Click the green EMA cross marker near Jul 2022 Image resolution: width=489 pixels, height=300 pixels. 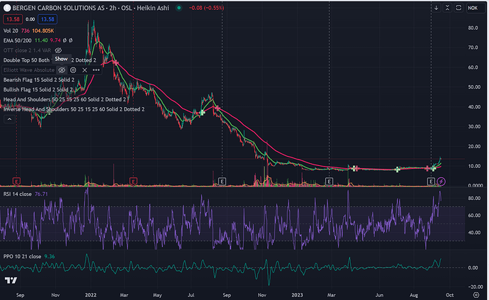[202, 112]
